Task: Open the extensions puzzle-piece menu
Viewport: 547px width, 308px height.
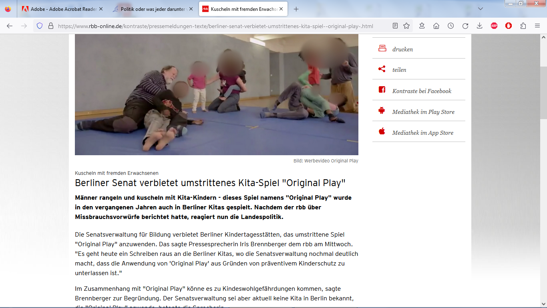Action: 523,26
